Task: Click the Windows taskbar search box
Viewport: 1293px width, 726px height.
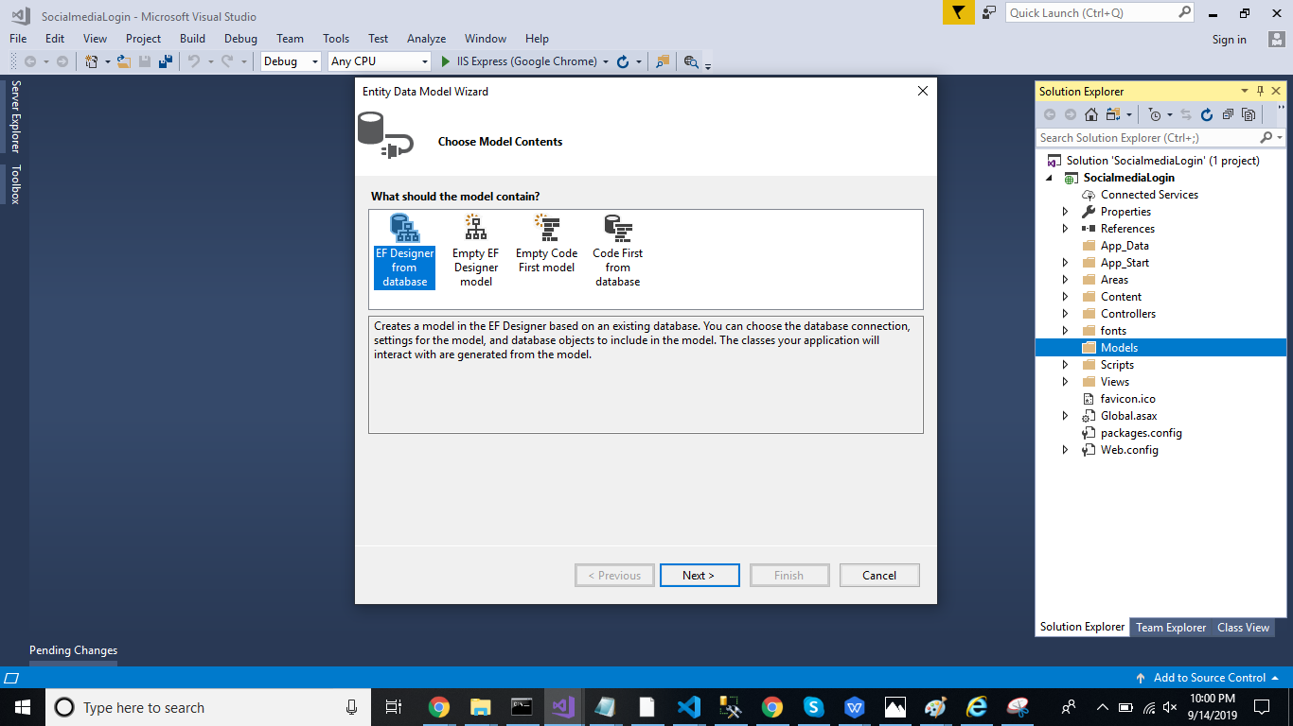Action: pos(208,707)
